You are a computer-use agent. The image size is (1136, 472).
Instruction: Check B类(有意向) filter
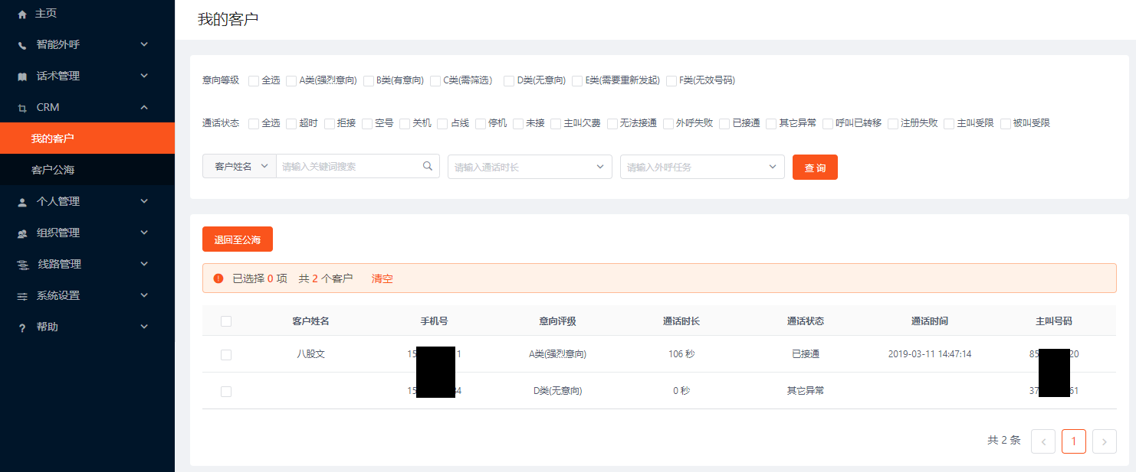(x=369, y=80)
